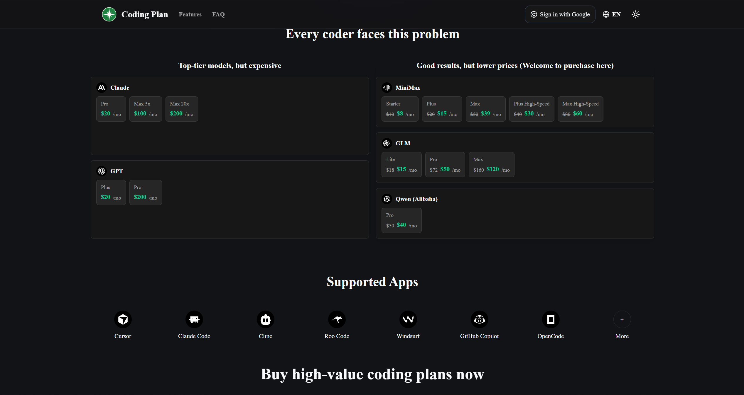
Task: Click the GLM Lite $15 plan card
Action: click(401, 165)
